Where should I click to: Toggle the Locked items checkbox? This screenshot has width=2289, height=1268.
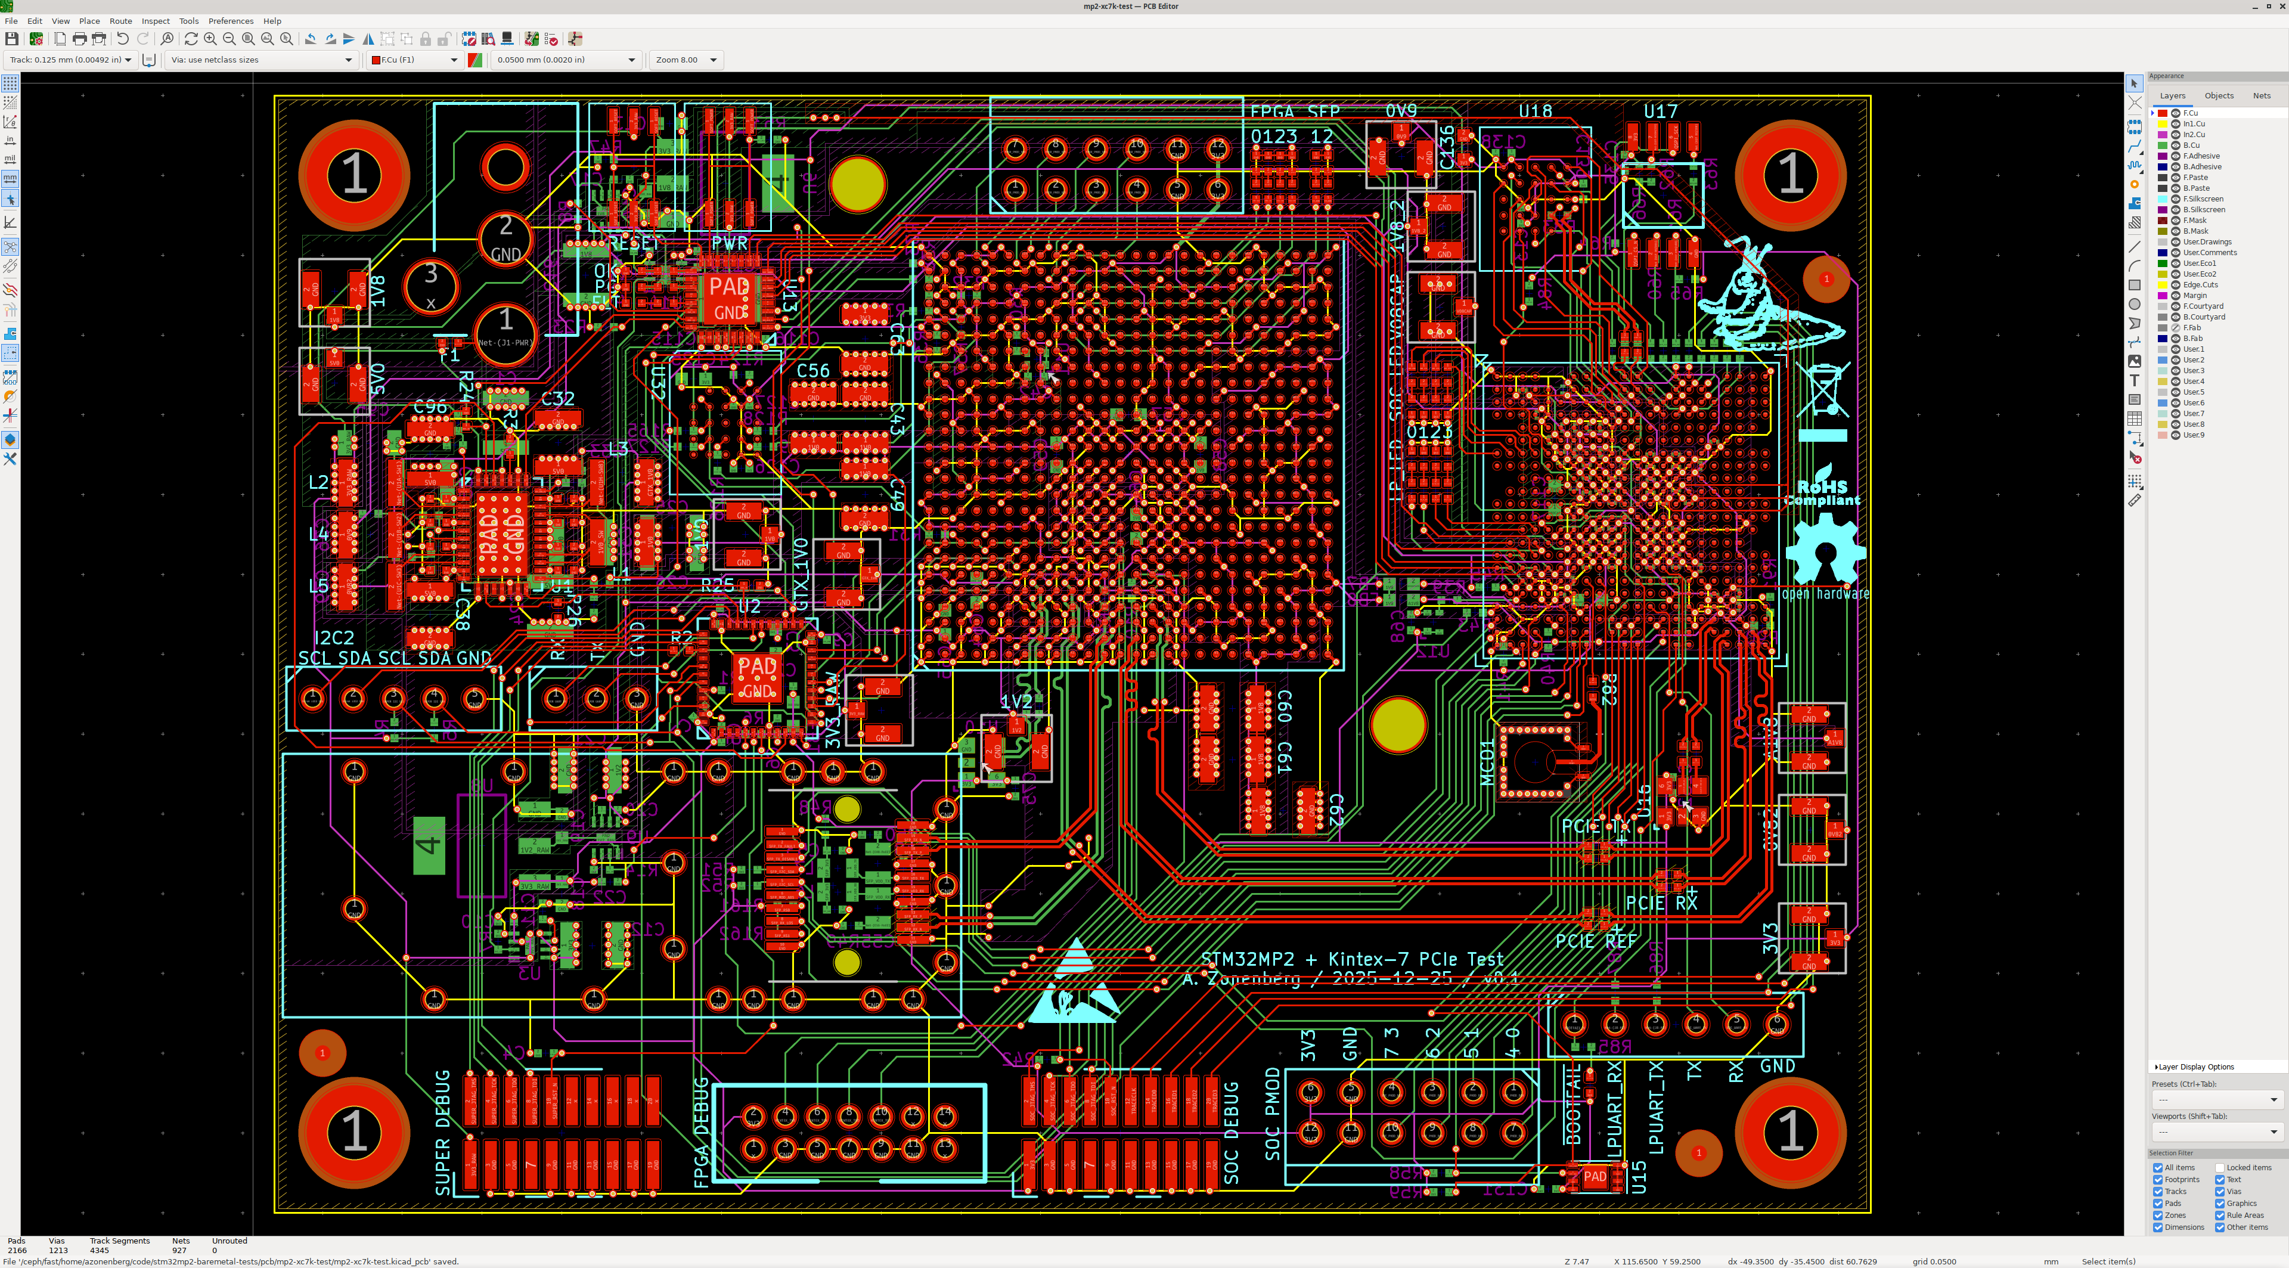point(2220,1168)
